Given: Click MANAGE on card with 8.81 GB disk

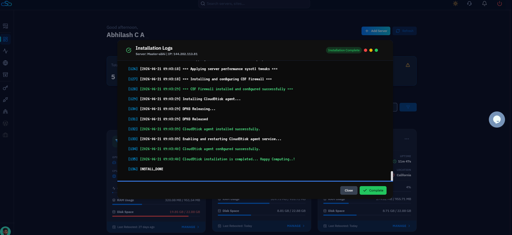Looking at the screenshot, I should click(x=296, y=226).
